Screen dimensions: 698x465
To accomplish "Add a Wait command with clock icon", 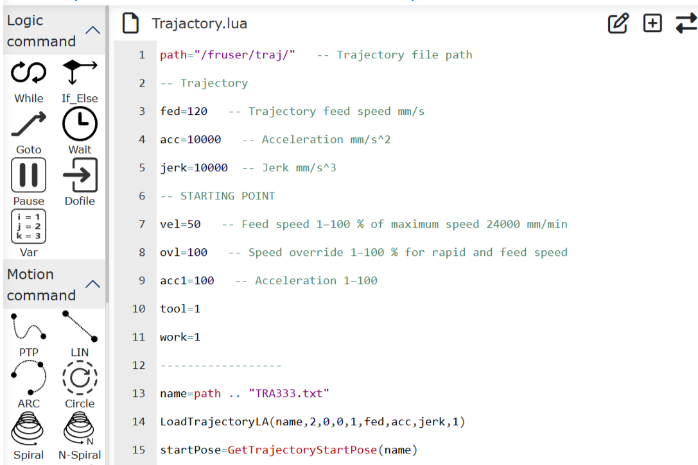I will 80,124.
